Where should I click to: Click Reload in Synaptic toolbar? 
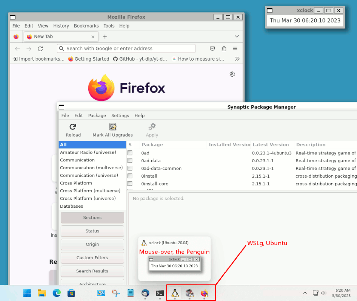73,130
